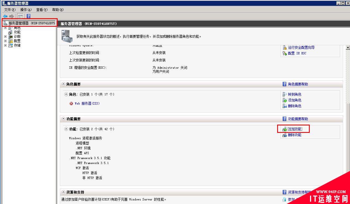The width and height of the screenshot is (350, 204).
Task: Collapse the 功能: 已安装 2 个 subsection chevron
Action: point(66,129)
